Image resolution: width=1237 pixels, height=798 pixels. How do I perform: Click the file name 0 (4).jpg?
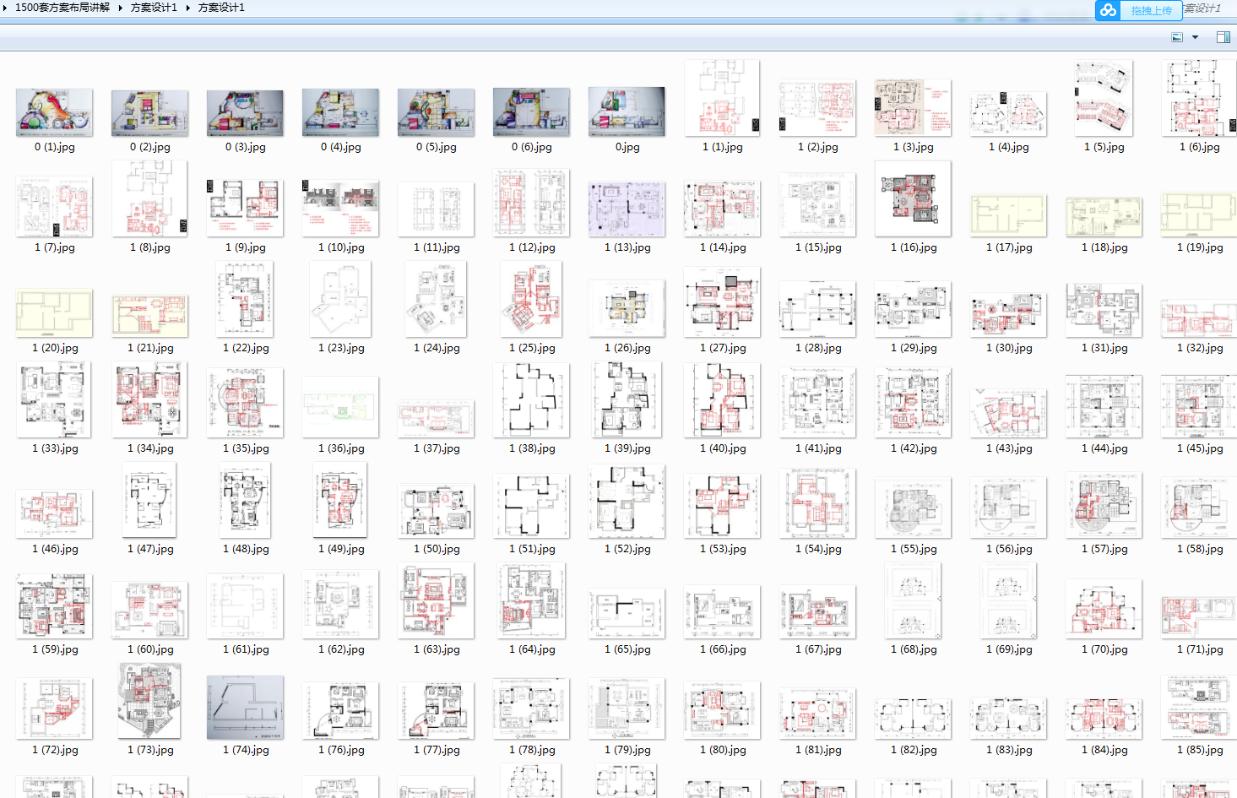341,147
